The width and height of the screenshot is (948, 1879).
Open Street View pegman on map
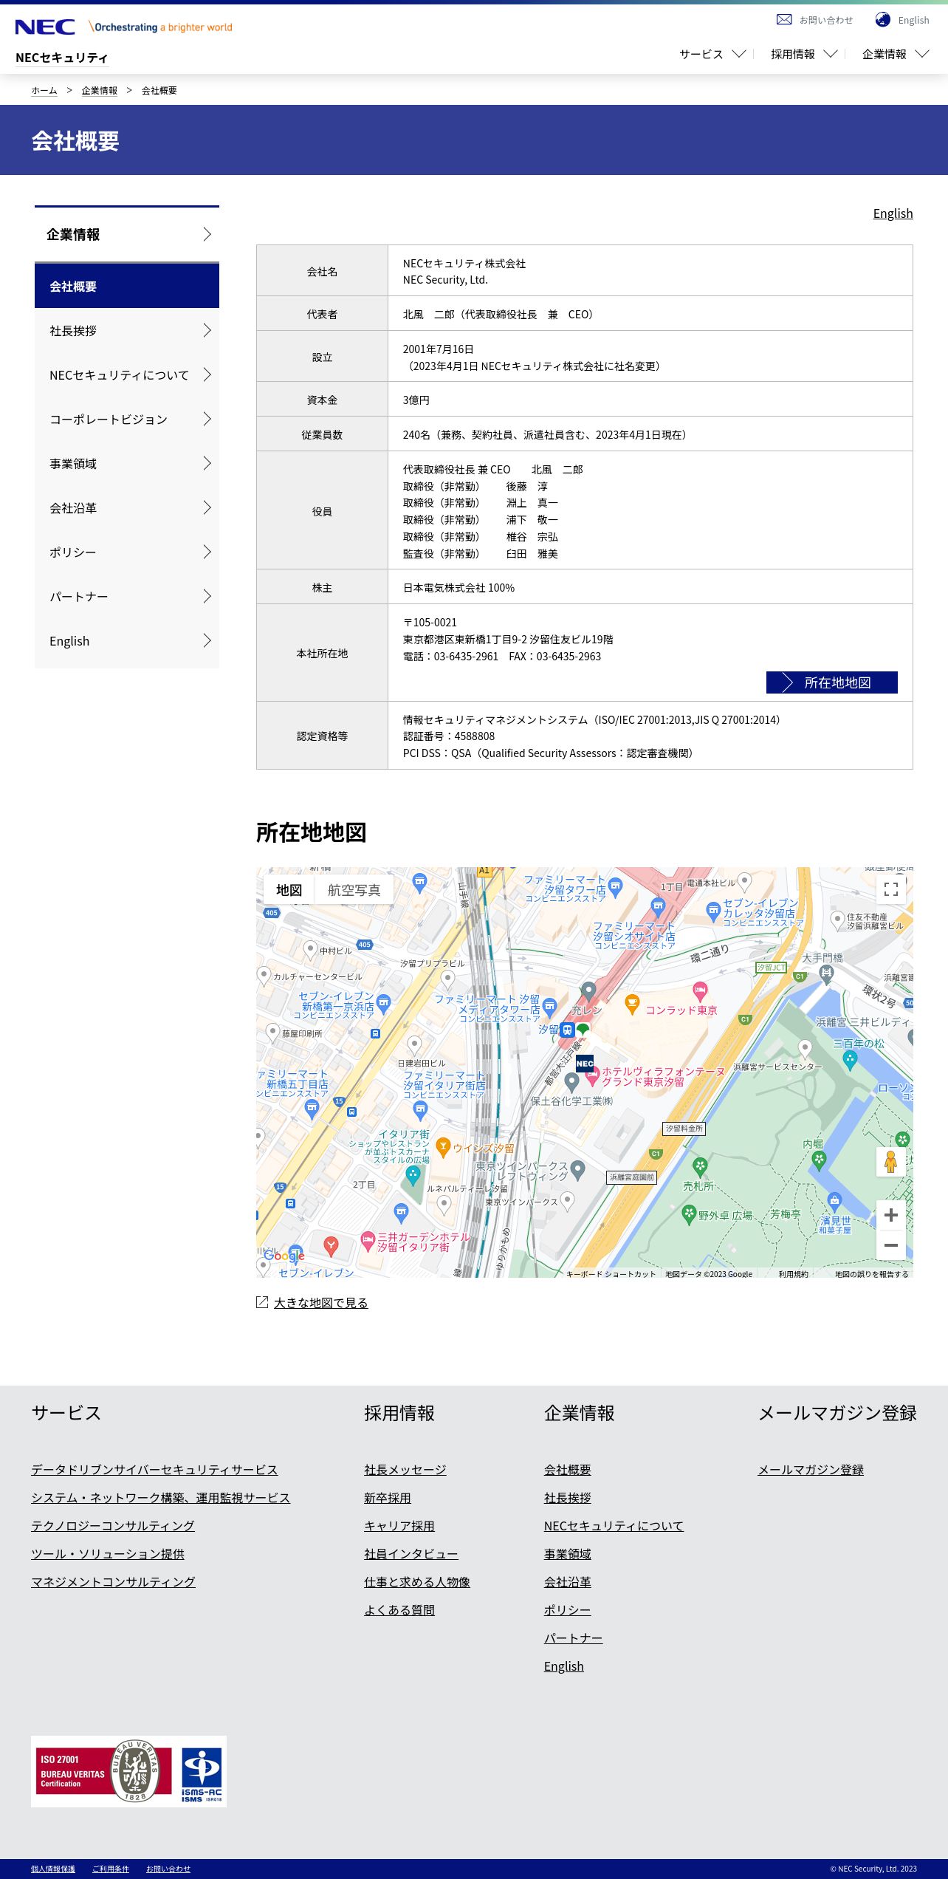(x=891, y=1163)
